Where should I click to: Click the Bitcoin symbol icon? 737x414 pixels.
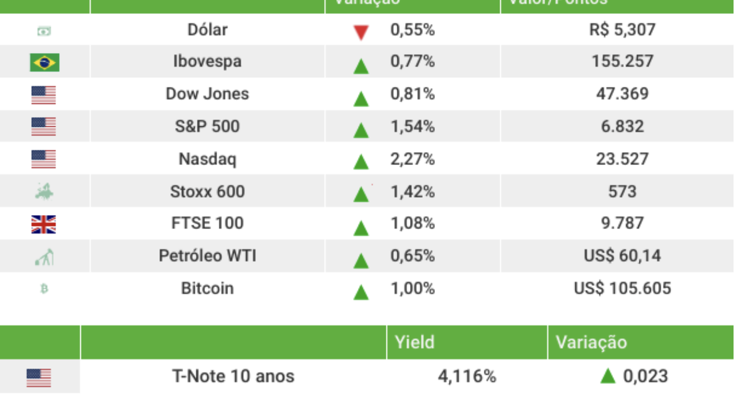[x=44, y=289]
